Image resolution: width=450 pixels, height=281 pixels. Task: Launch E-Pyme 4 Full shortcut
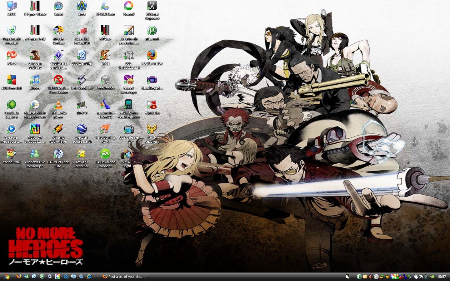click(x=35, y=33)
